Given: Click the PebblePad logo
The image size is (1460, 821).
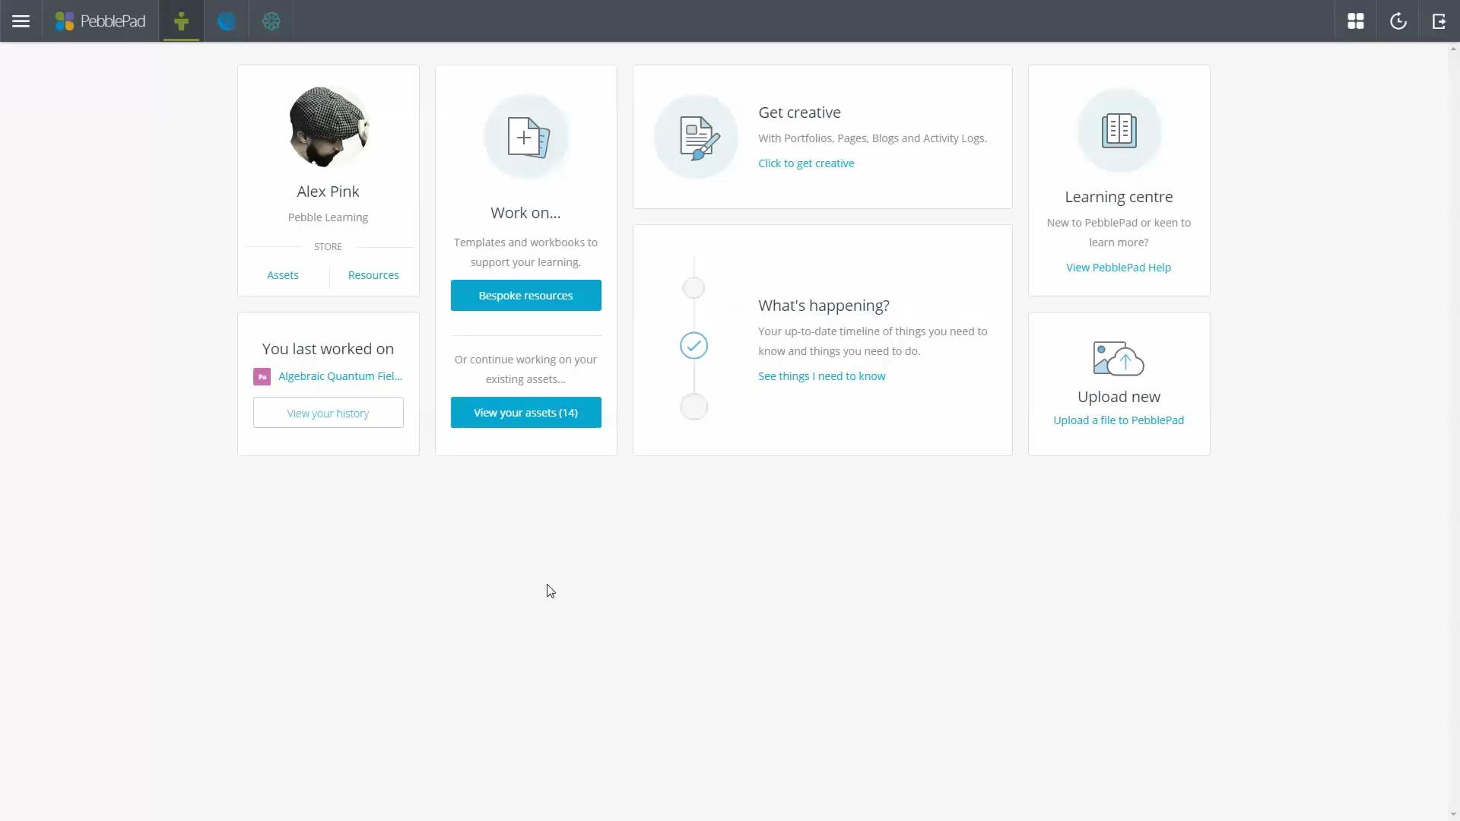Looking at the screenshot, I should point(100,21).
